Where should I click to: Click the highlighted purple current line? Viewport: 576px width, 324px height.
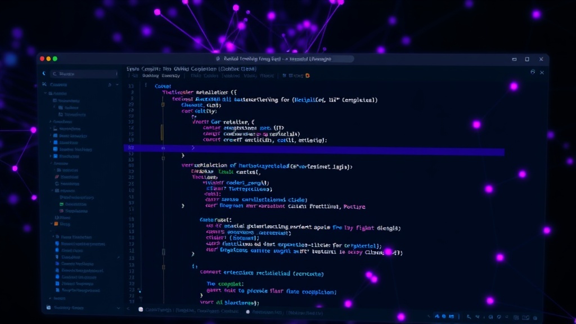click(x=314, y=149)
